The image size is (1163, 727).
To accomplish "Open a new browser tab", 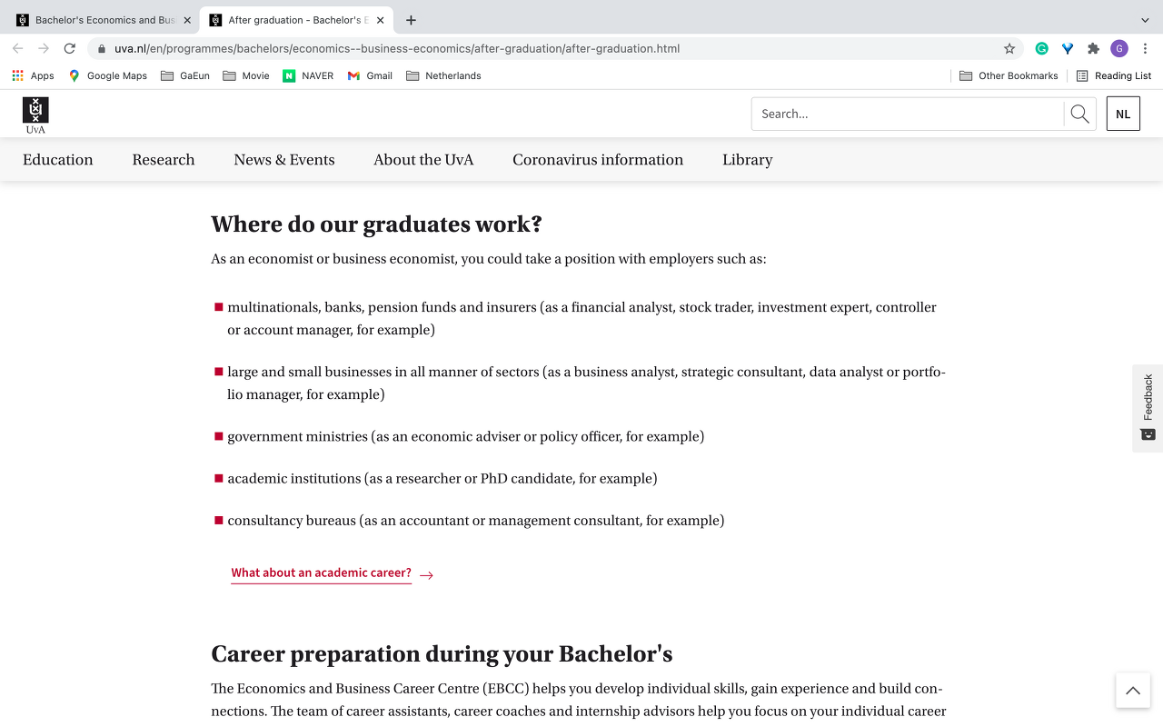I will click(411, 20).
